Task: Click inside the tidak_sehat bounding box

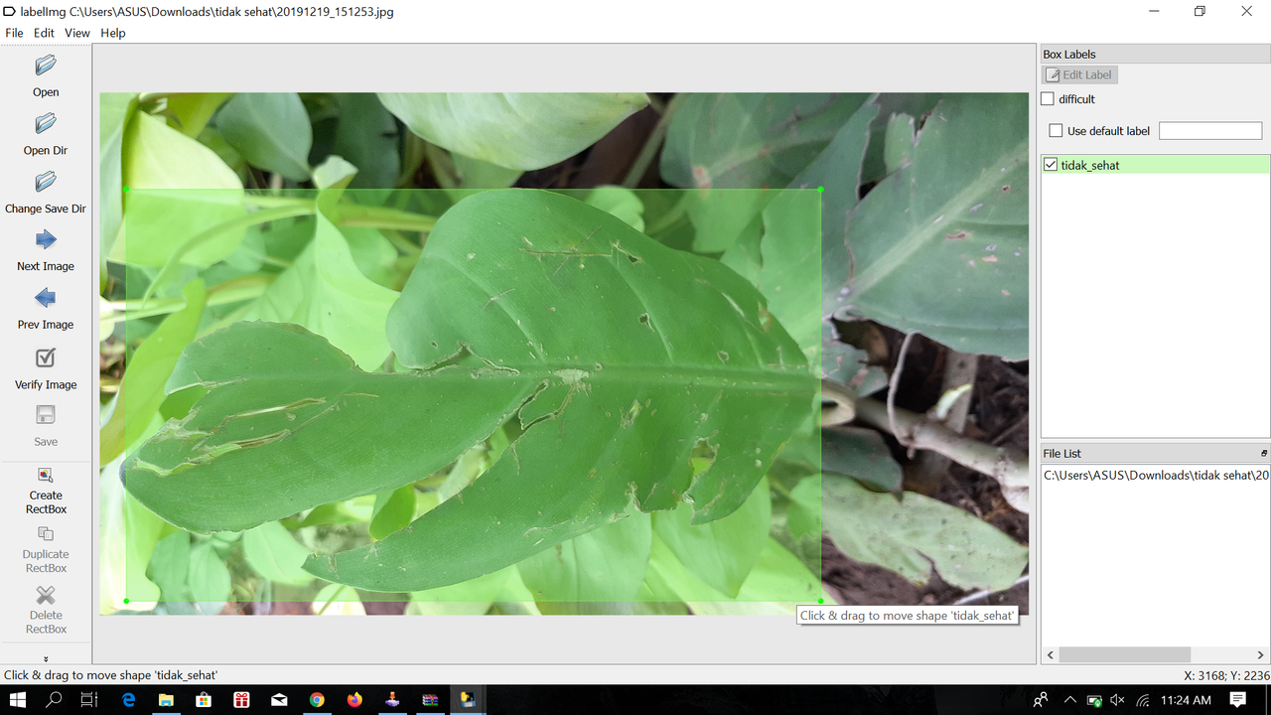Action: pos(474,394)
